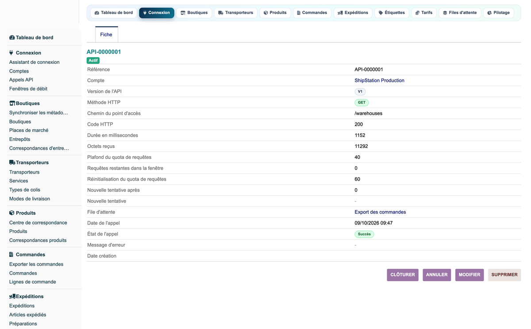Screen dimensions: 531x329
Task: Click the dolly icon in the sidebar Expéditions header
Action: [12, 296]
